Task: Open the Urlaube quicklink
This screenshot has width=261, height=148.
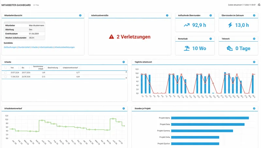Action: coord(35,47)
